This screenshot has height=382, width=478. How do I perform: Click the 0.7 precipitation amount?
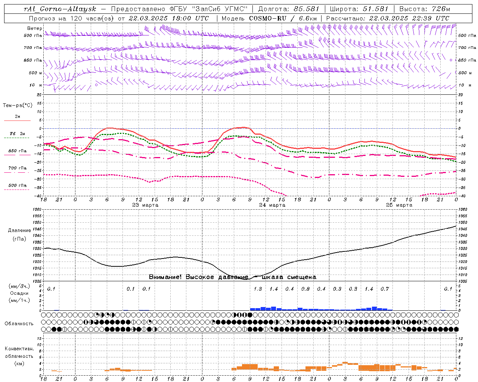pos(385,289)
